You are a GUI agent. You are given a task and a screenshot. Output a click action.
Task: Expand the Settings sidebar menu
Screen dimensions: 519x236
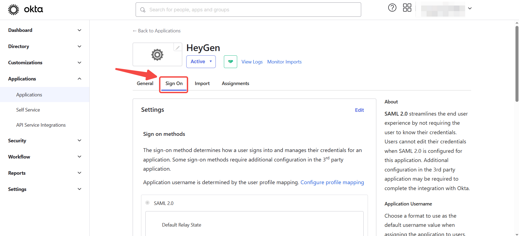point(45,189)
